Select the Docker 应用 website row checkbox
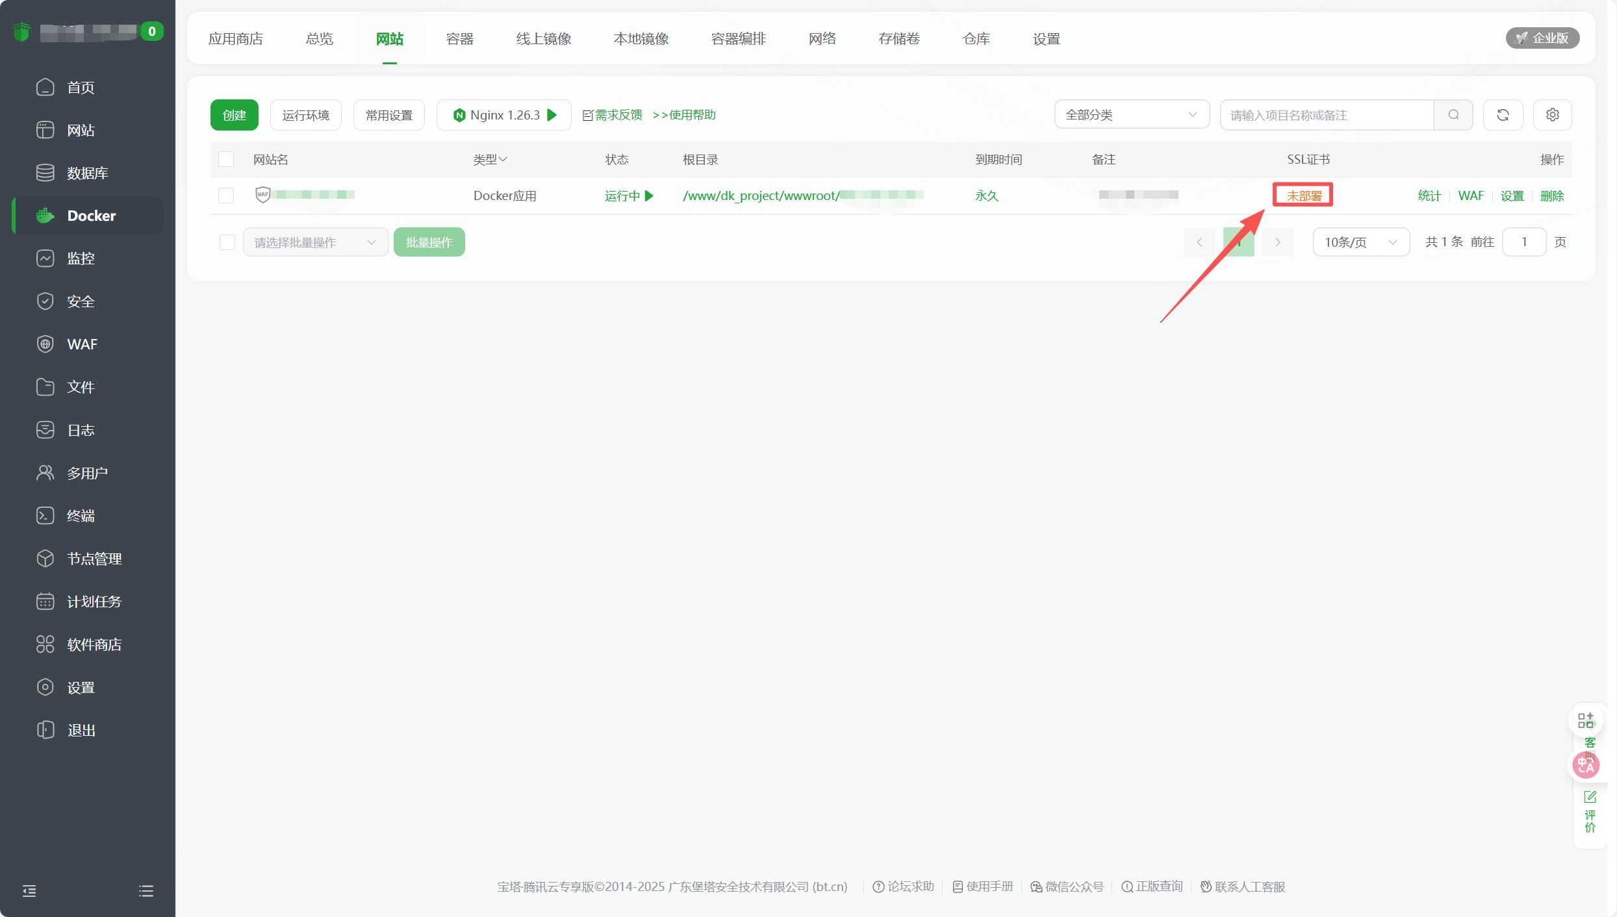1617x917 pixels. coord(226,195)
